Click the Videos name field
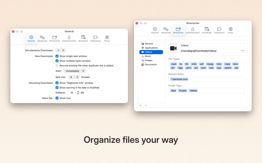Screen dimensions: 262x163 coord(212,45)
